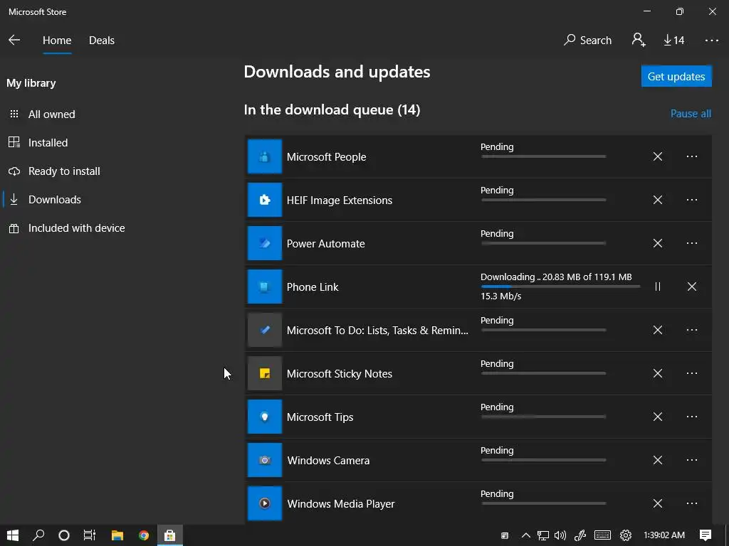The height and width of the screenshot is (546, 729).
Task: Click the Microsoft Tips app icon
Action: click(x=265, y=417)
